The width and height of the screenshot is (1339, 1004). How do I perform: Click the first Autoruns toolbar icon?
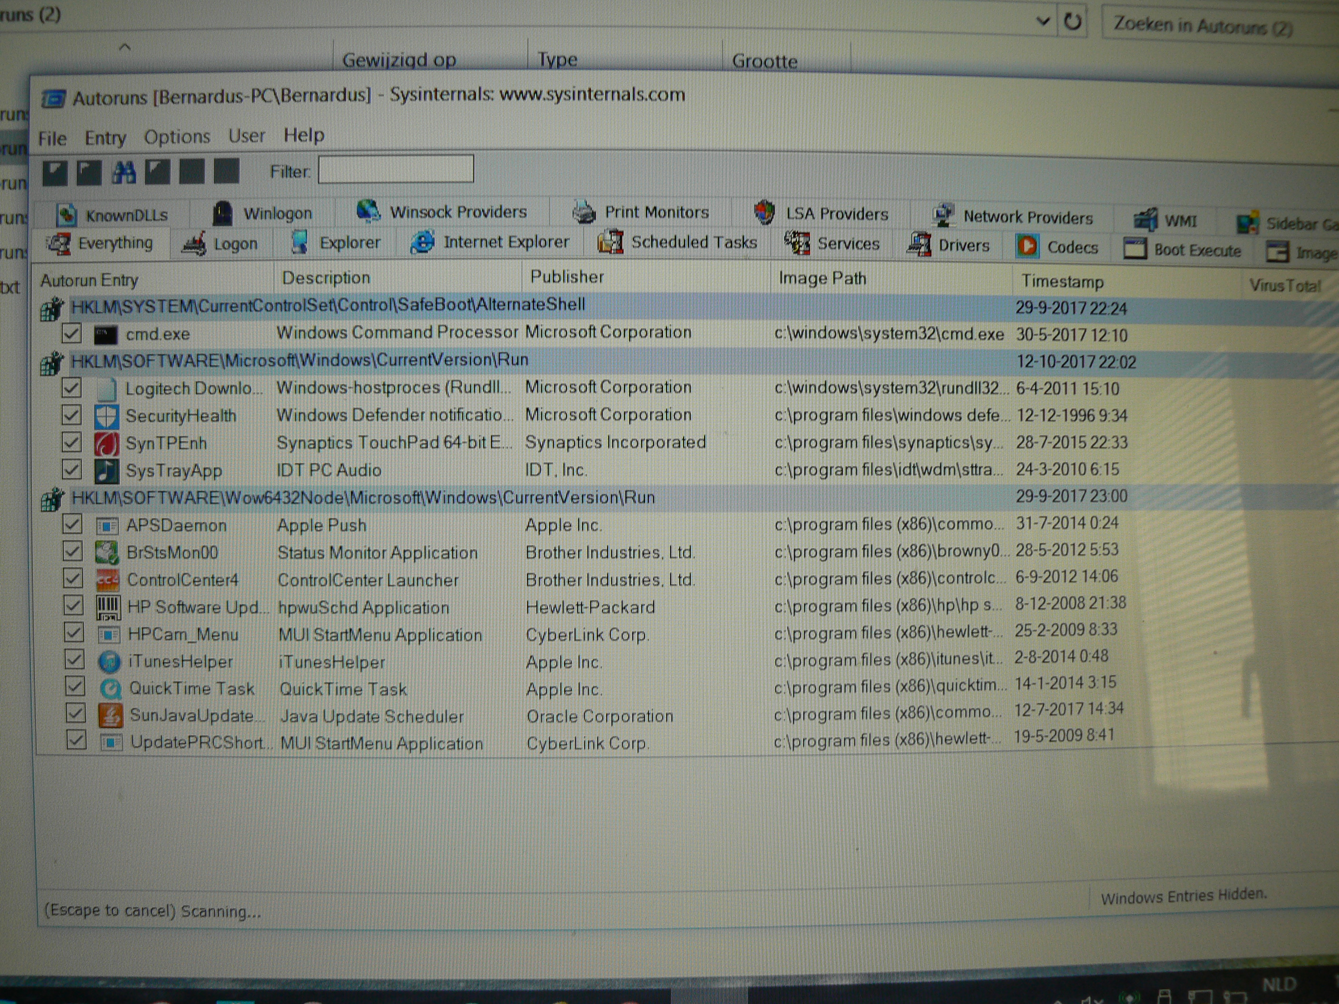[x=55, y=173]
